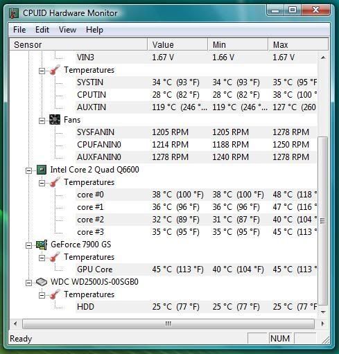339x354 pixels.
Task: Open the File menu
Action: [x=19, y=30]
